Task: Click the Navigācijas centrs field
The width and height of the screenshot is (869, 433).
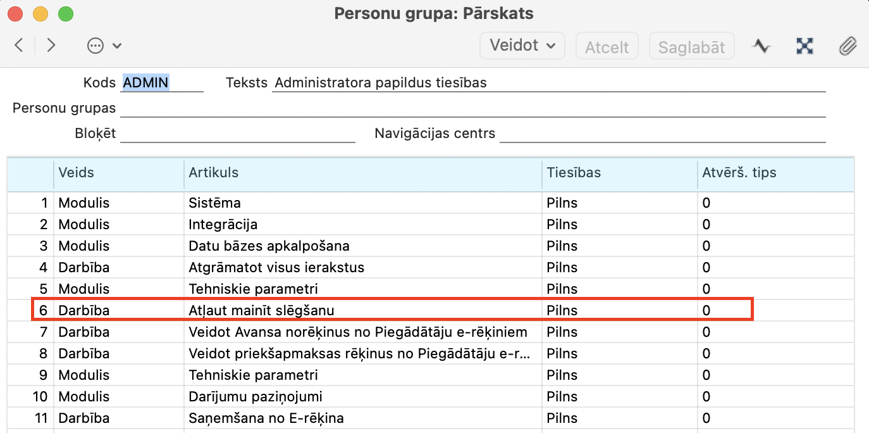Action: (662, 134)
